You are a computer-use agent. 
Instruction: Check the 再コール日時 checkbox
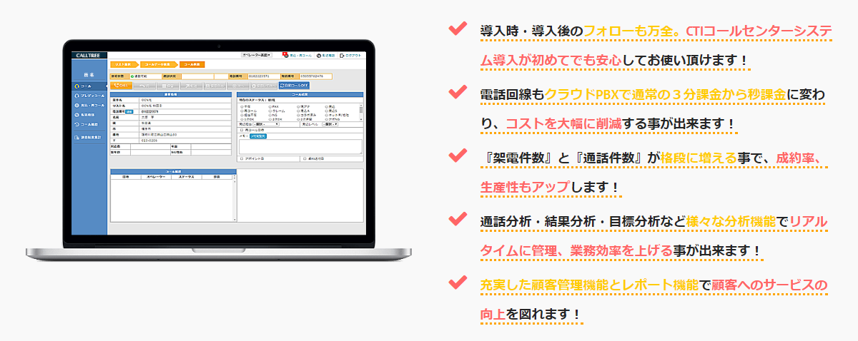point(242,130)
